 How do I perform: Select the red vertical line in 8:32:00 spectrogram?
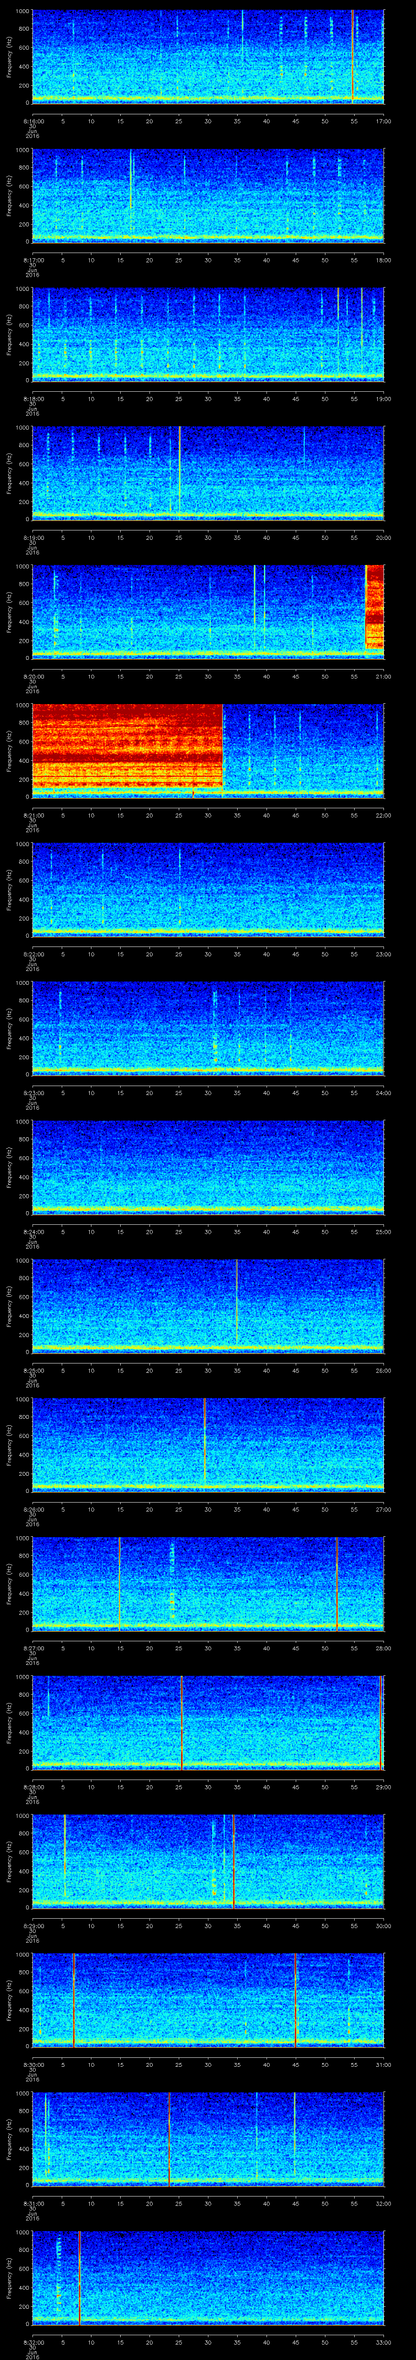coord(80,2276)
